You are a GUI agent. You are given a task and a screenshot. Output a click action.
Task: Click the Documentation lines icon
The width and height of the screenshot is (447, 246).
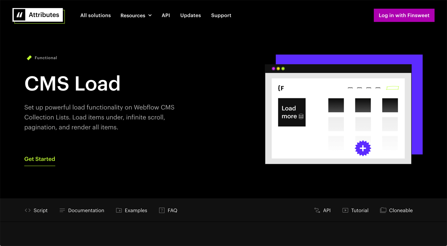click(62, 210)
